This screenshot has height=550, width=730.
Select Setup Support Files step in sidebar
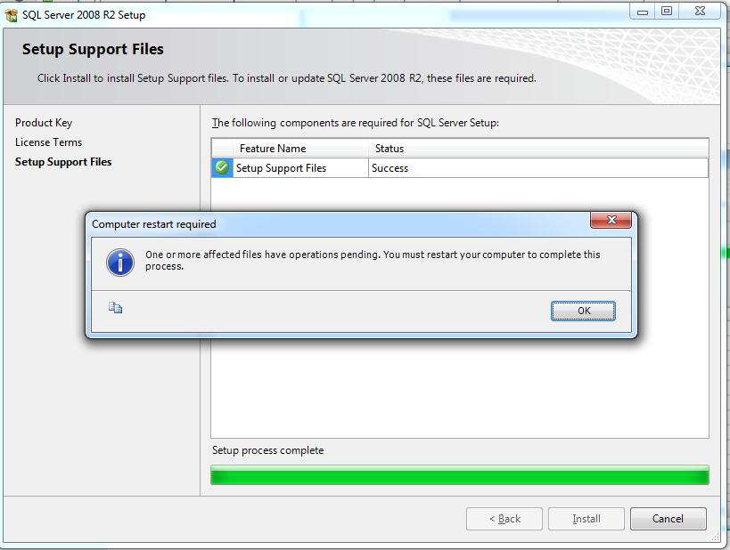(63, 162)
